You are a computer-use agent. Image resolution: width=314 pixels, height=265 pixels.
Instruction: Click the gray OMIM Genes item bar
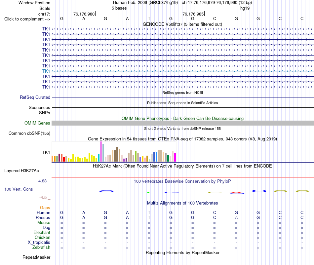(x=183, y=123)
